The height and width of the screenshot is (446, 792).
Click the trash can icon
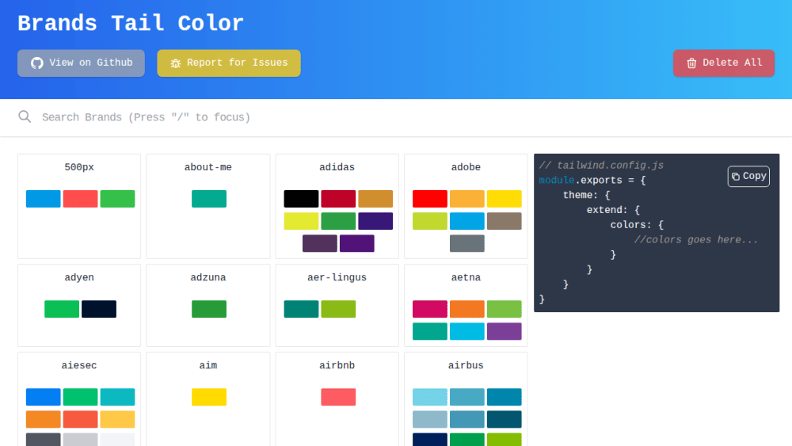691,63
